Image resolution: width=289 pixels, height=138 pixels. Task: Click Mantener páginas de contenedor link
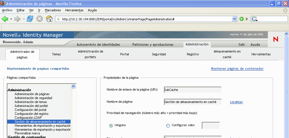click(x=237, y=69)
